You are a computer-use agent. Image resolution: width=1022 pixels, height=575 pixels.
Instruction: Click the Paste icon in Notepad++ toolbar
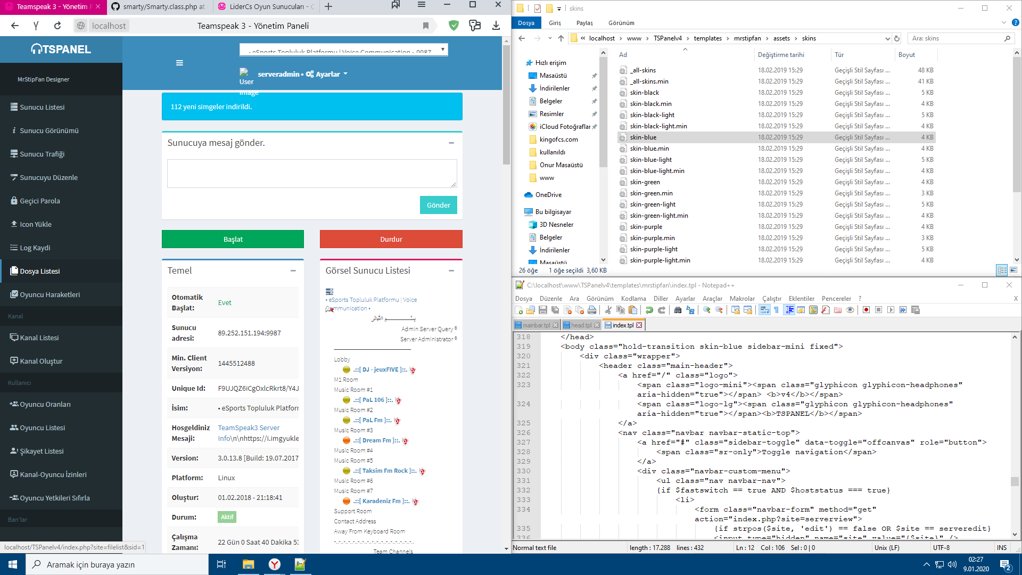(x=633, y=310)
